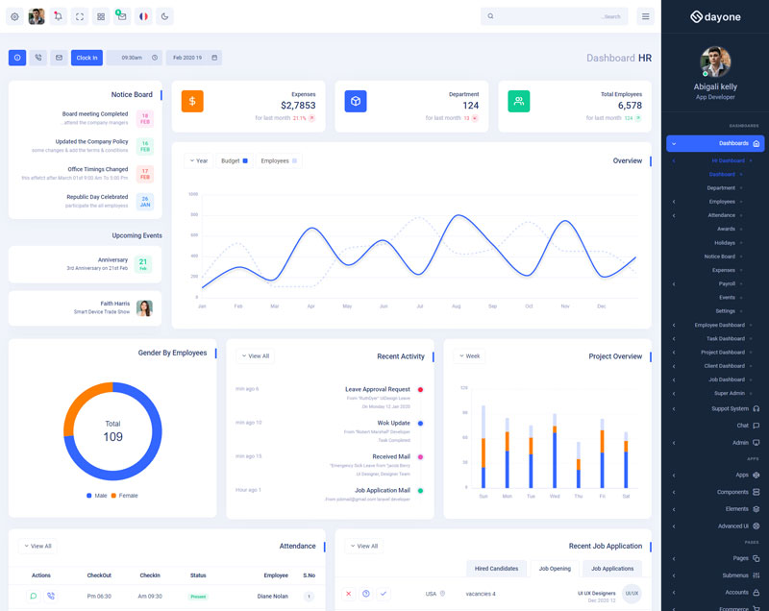Toggle the Employees series in Overview
769x611 pixels.
pos(279,160)
